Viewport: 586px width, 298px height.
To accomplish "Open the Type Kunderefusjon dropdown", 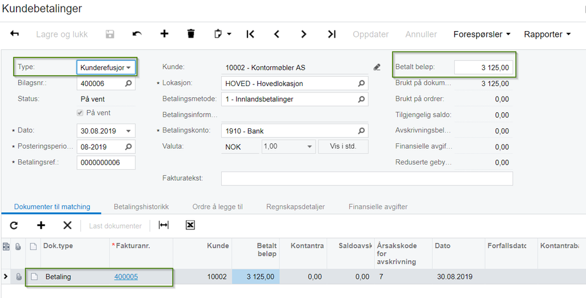I will point(106,68).
